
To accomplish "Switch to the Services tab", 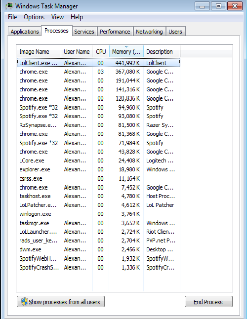I will pos(84,32).
